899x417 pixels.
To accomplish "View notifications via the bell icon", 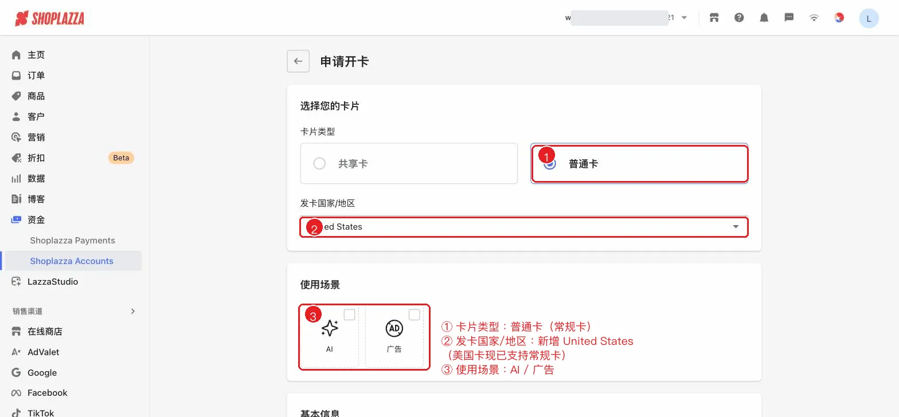I will pos(764,18).
